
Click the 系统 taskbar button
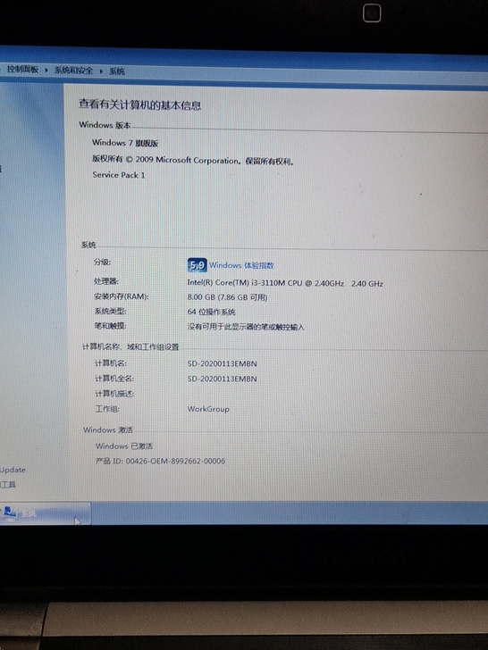click(x=45, y=513)
